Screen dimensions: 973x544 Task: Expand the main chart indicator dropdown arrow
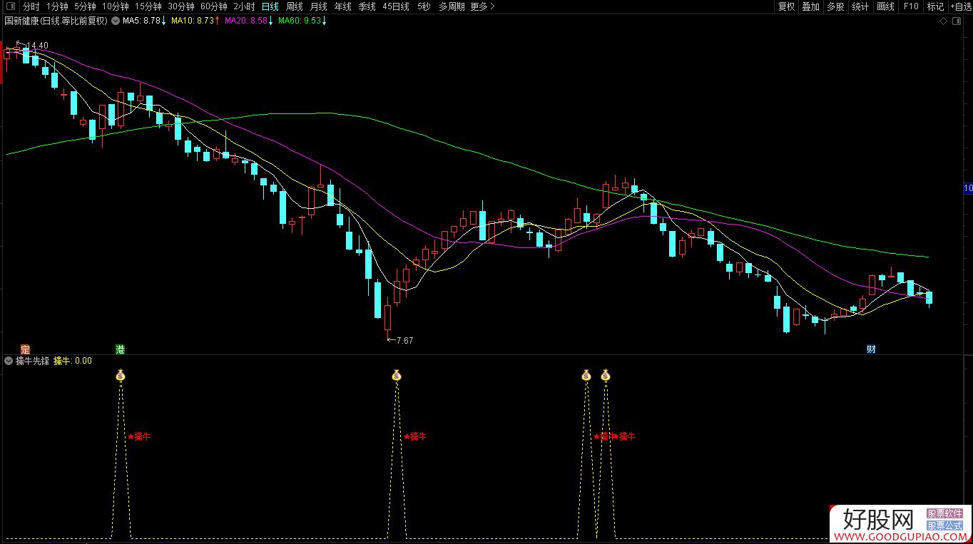click(115, 21)
